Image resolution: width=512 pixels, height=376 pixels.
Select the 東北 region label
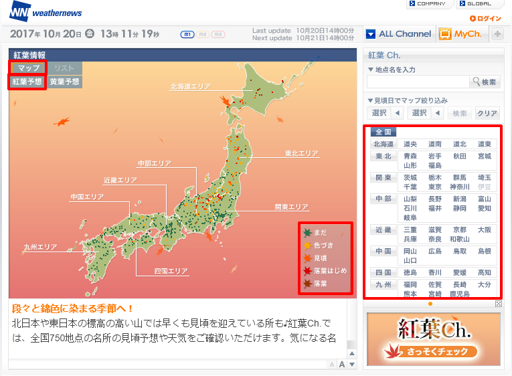point(383,156)
